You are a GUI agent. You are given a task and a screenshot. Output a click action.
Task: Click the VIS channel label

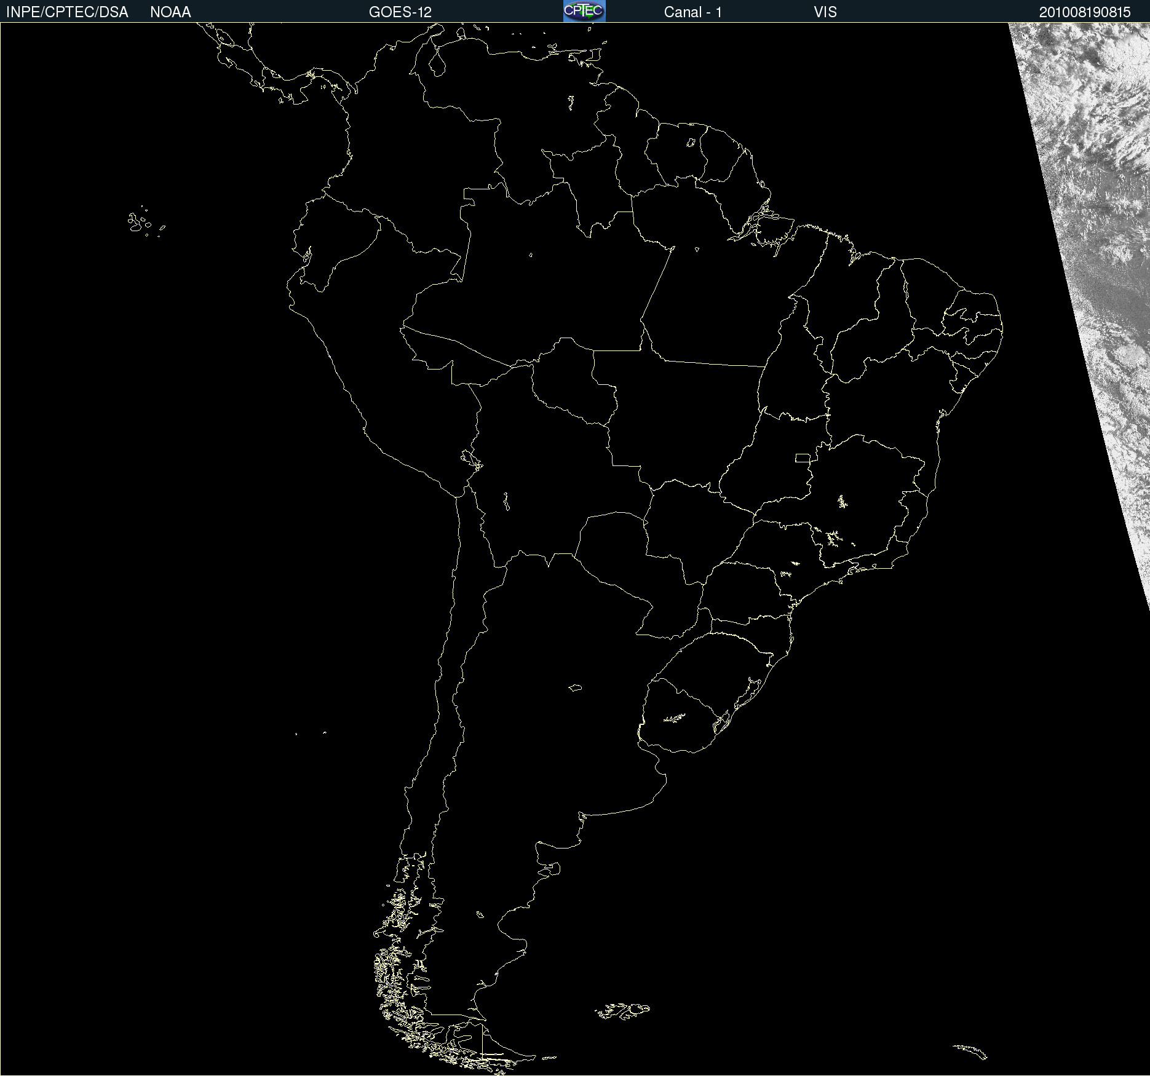(825, 12)
